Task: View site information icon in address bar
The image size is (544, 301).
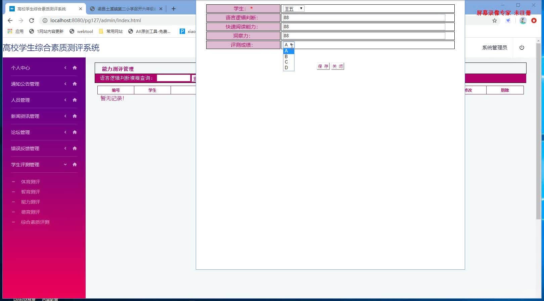Action: (45, 20)
